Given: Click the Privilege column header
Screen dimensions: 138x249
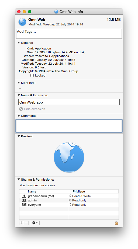Looking at the screenshot, I should tap(79, 191).
